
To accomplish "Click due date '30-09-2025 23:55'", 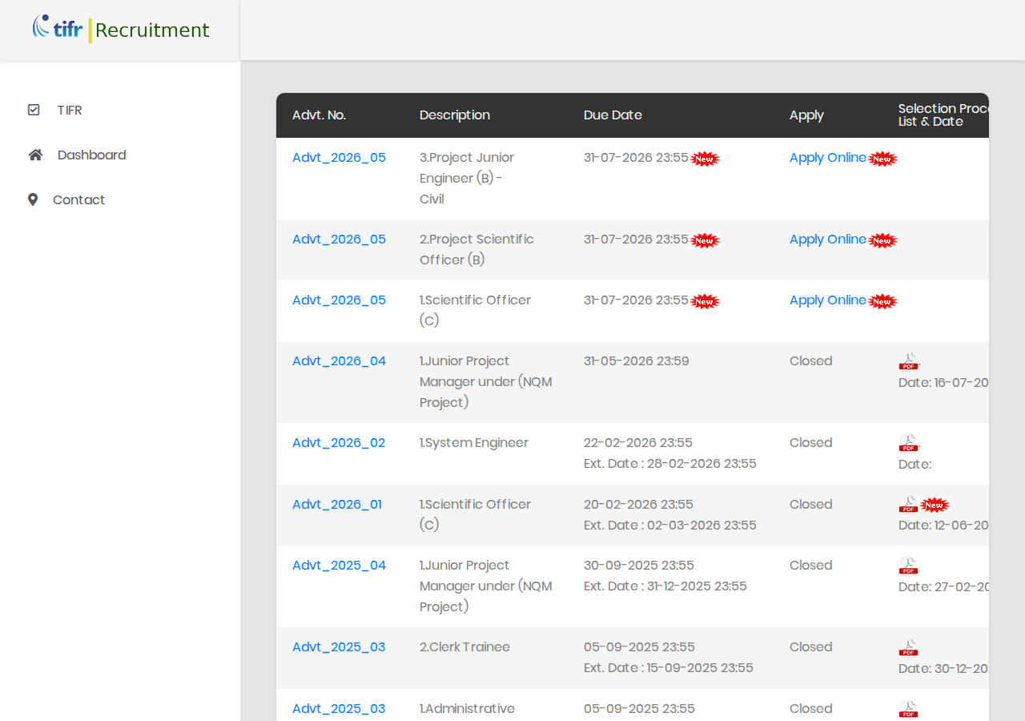I will pos(639,566).
